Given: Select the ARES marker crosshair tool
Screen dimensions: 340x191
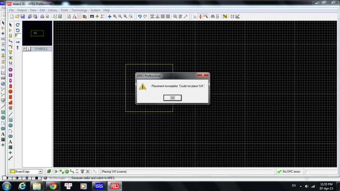Looking at the screenshot, I should tap(10, 153).
